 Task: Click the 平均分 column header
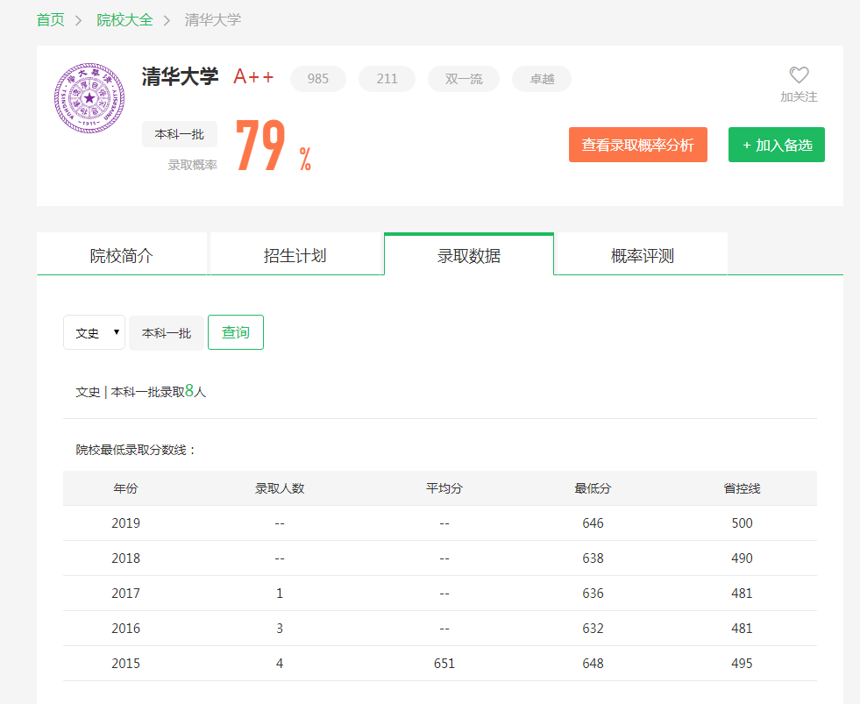(444, 488)
